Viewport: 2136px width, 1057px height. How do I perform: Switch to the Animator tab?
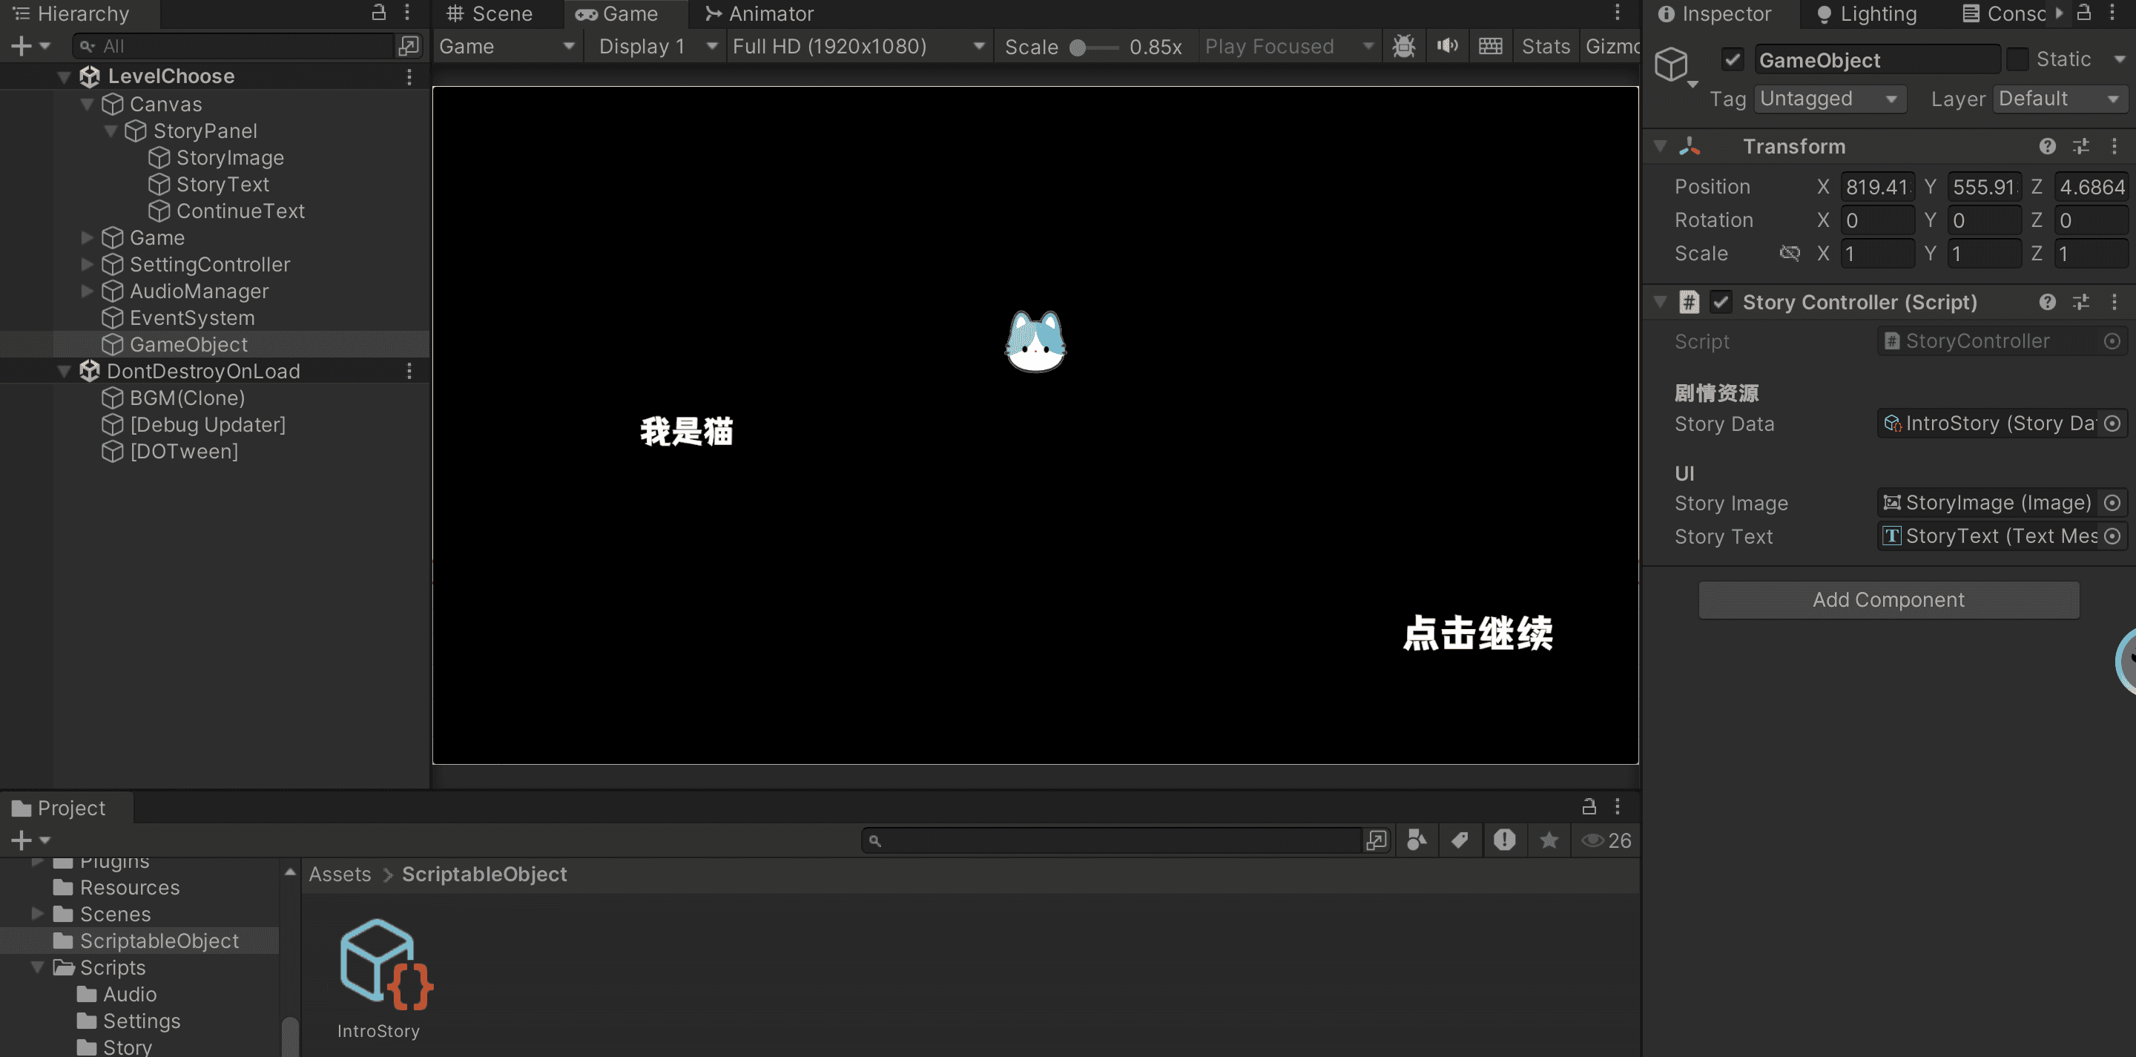tap(759, 13)
